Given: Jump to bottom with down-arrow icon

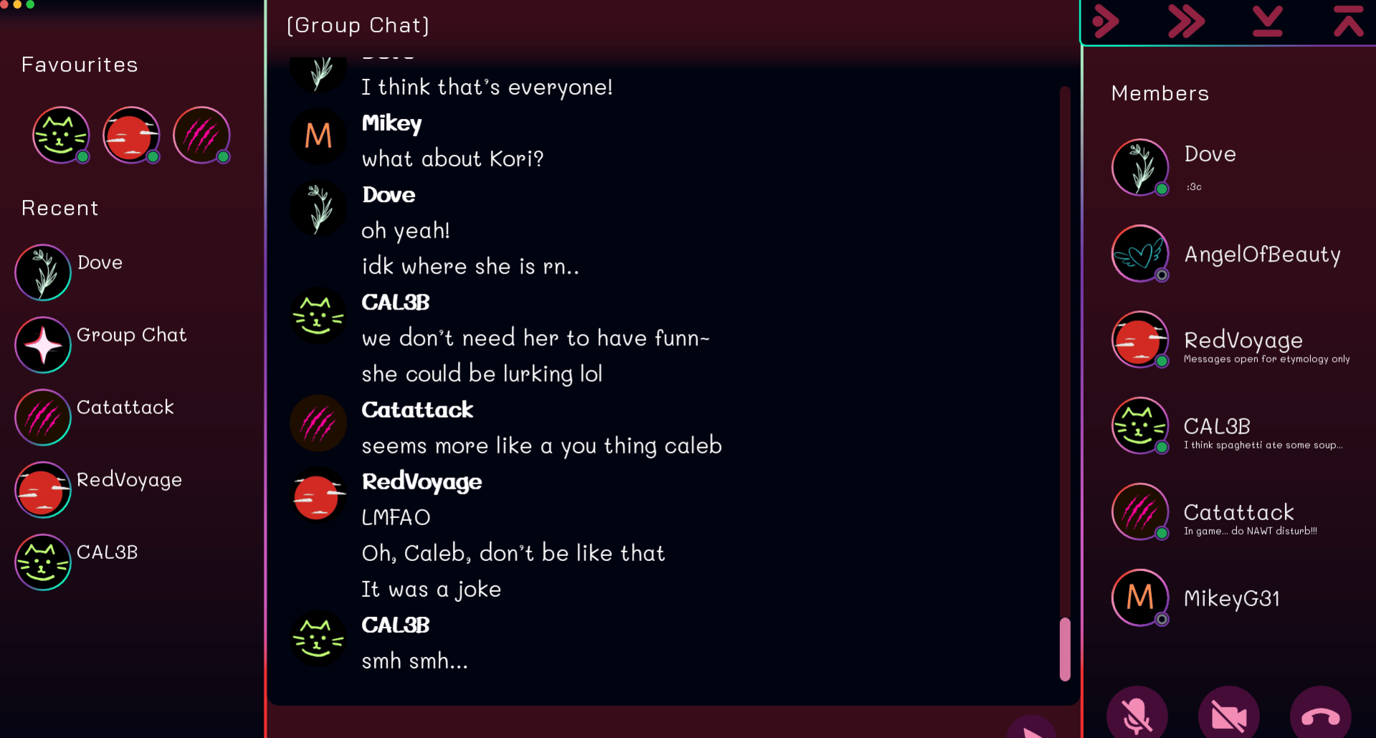Looking at the screenshot, I should [1267, 21].
